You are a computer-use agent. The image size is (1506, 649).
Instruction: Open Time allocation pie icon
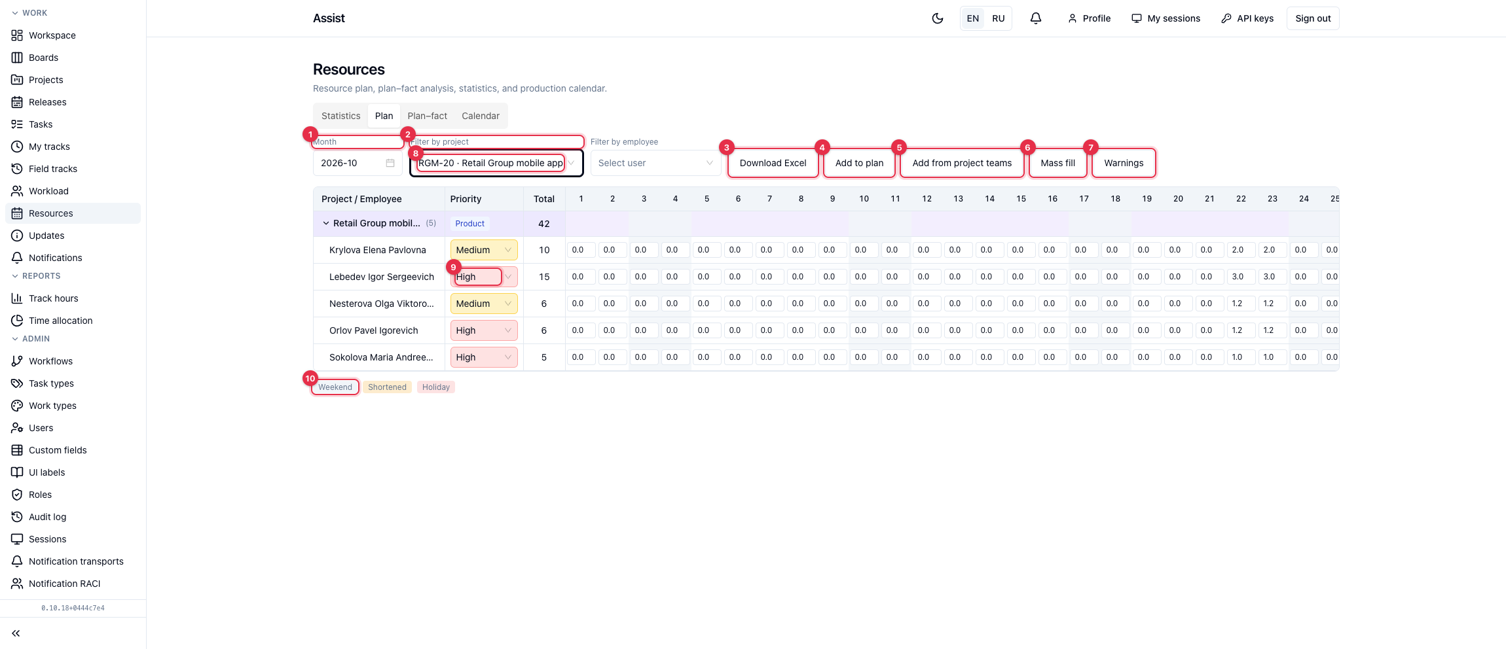[x=17, y=321]
